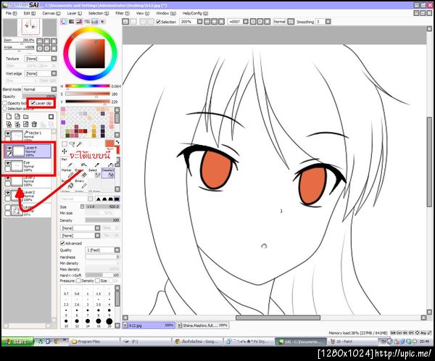Click the Normal brush mode button in the toolbar
Screen dimensions: 435x361
click(279, 21)
